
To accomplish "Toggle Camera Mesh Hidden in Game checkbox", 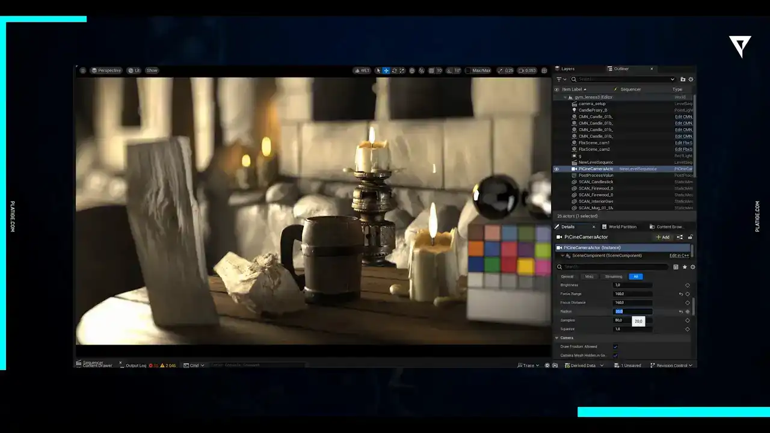I will (x=615, y=355).
